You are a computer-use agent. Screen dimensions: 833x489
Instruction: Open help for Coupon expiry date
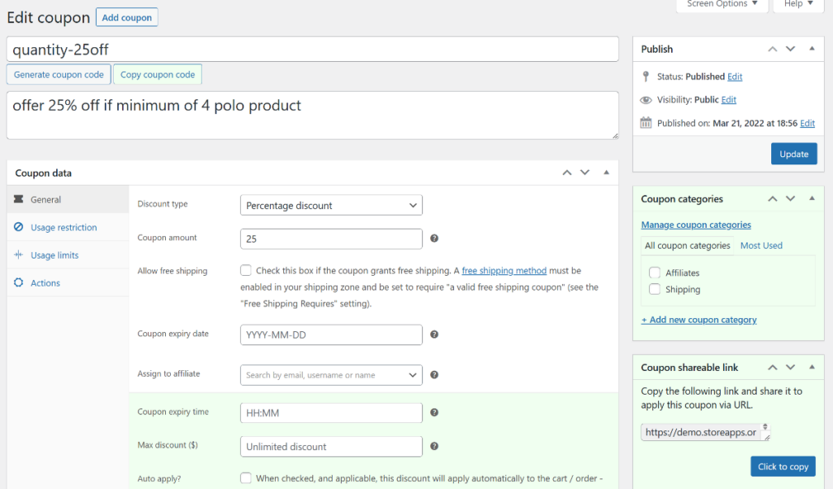click(434, 334)
